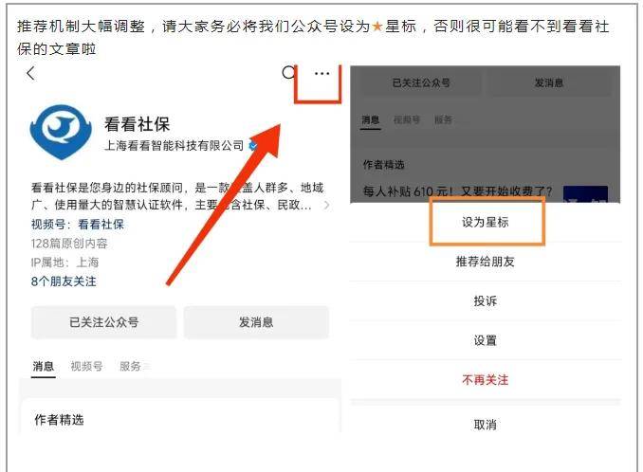This screenshot has height=472, width=643.
Task: Click the 看看社保 account name
Action: pyautogui.click(x=137, y=124)
